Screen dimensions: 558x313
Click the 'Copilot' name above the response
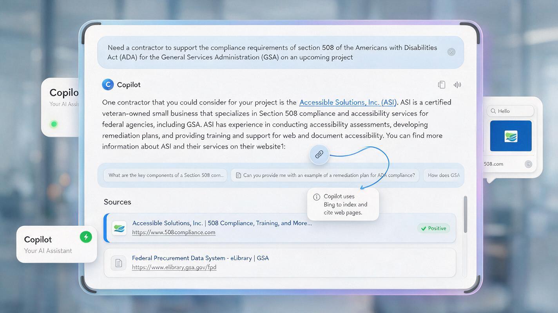click(129, 85)
